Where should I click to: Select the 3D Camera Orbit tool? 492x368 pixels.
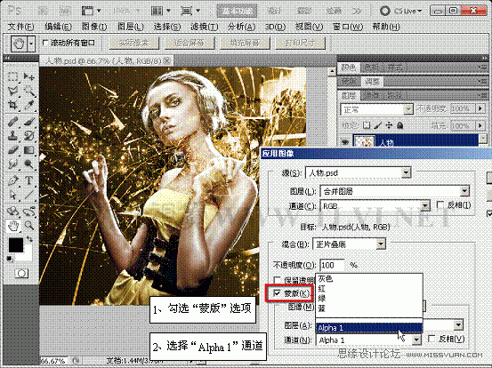[x=29, y=212]
